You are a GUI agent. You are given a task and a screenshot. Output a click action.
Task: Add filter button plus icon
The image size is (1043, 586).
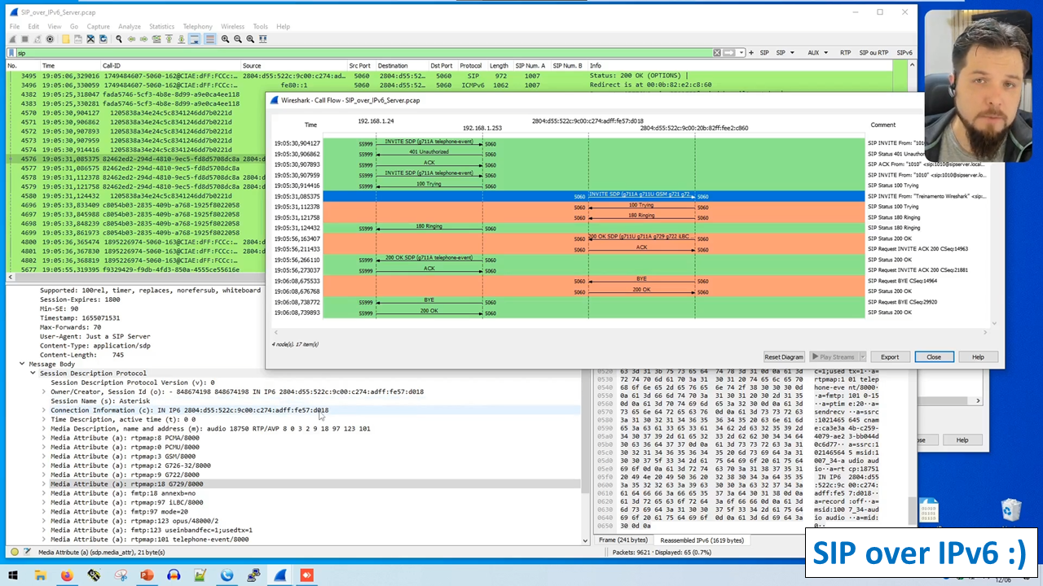[x=751, y=53]
